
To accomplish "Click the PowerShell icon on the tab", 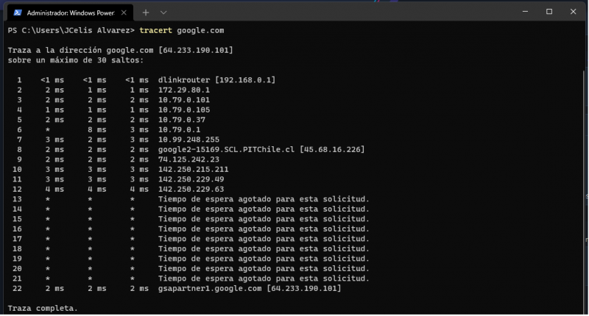I will [16, 12].
